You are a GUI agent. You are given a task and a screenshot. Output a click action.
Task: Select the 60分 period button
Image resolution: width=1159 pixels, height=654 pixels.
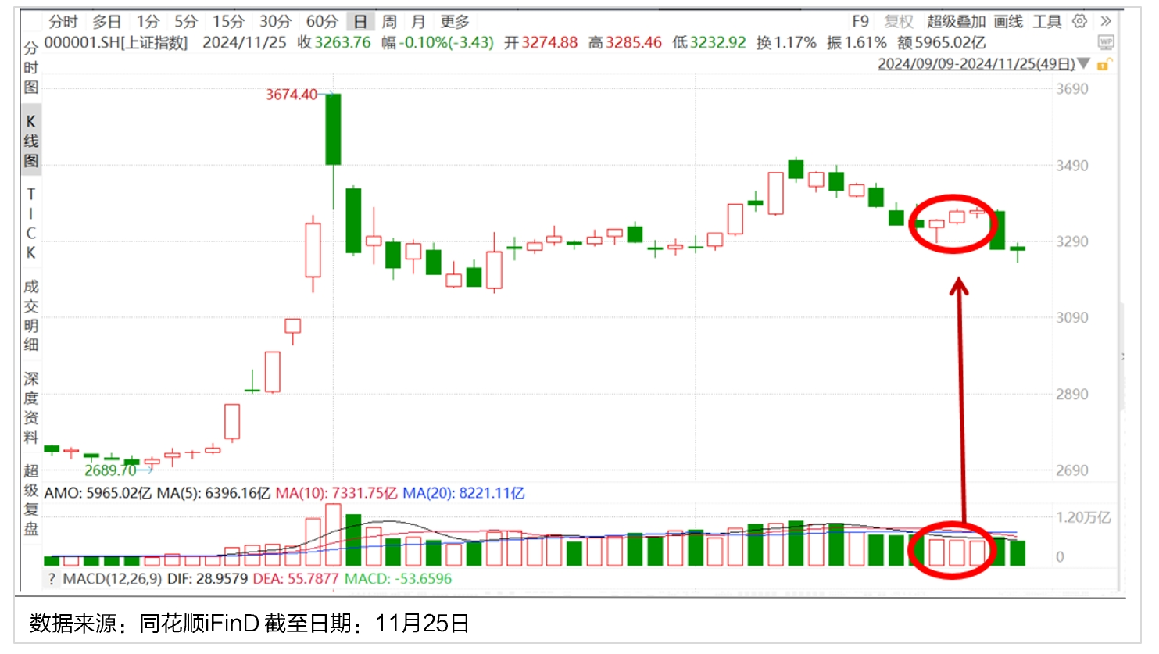click(x=321, y=21)
